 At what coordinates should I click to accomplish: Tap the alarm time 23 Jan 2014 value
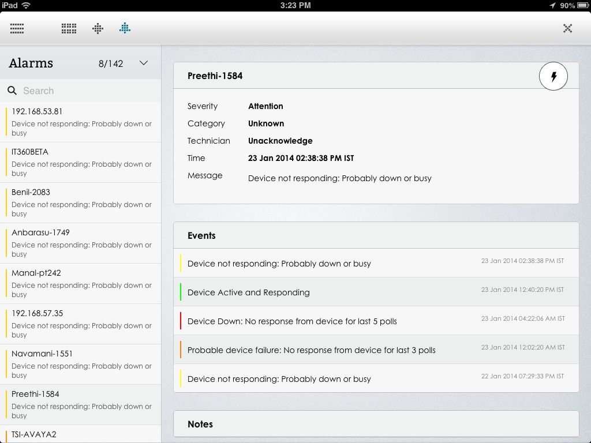301,158
